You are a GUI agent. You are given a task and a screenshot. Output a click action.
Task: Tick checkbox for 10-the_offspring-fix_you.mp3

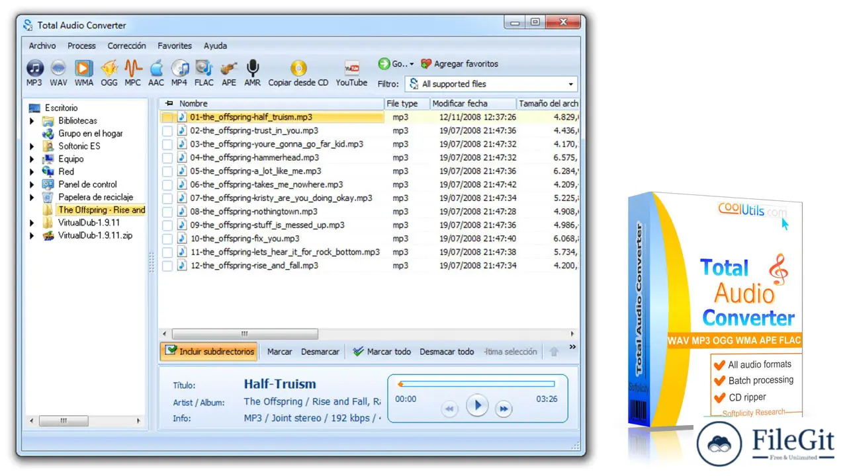[167, 239]
